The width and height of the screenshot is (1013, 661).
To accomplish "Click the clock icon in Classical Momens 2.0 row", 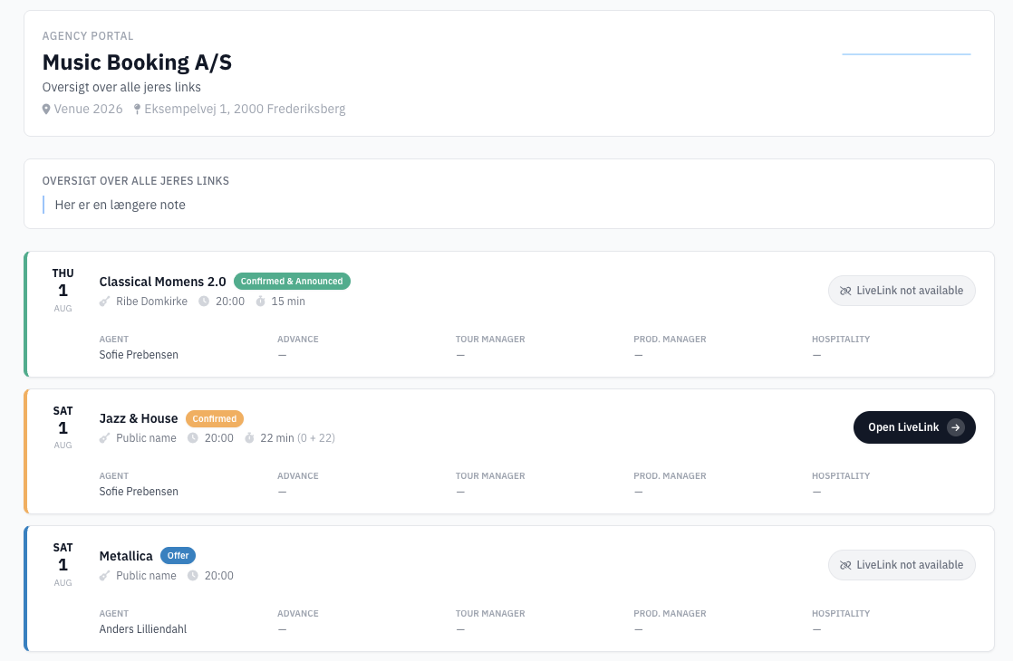I will tap(204, 302).
